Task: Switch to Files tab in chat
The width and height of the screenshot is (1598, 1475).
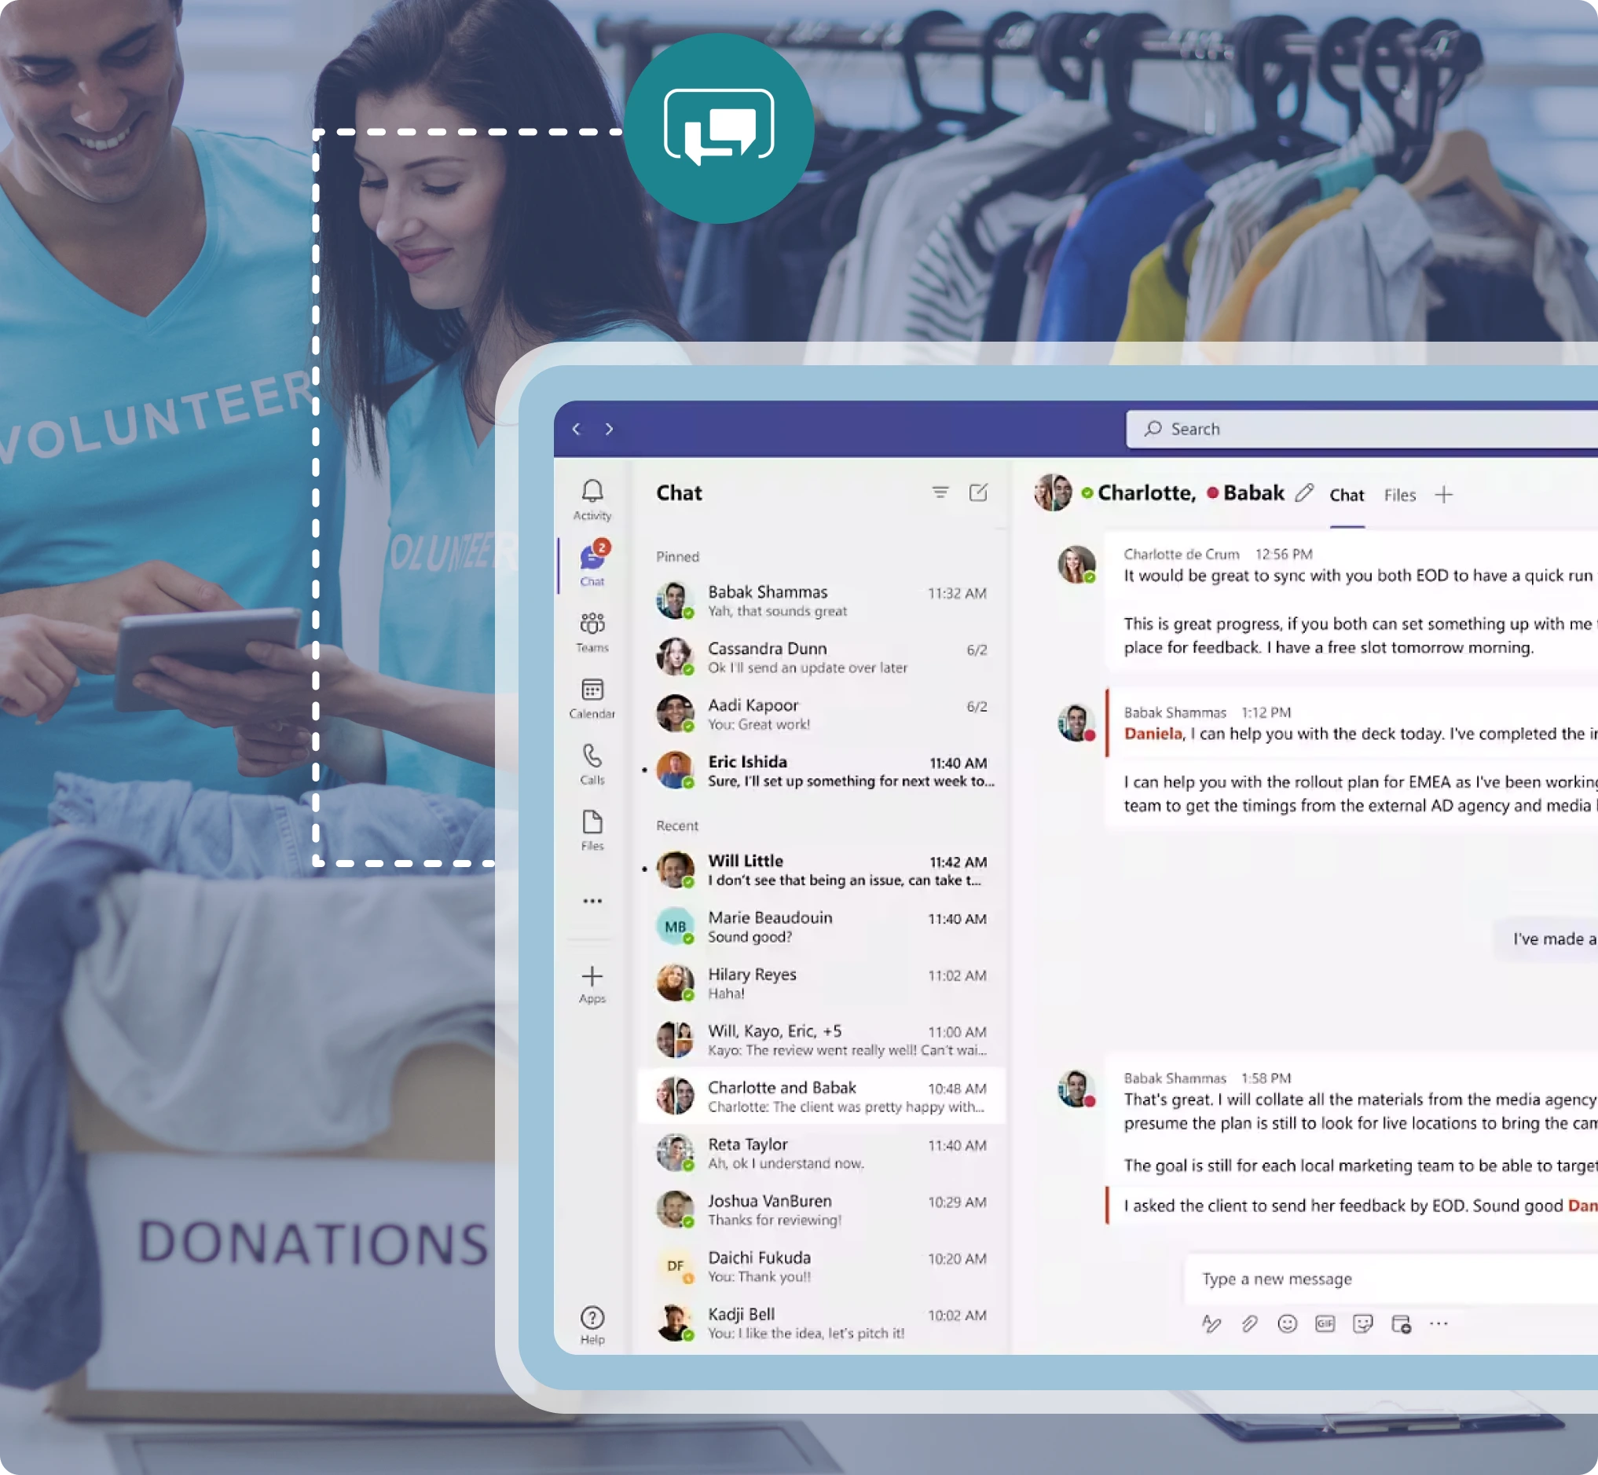Action: (x=1399, y=496)
